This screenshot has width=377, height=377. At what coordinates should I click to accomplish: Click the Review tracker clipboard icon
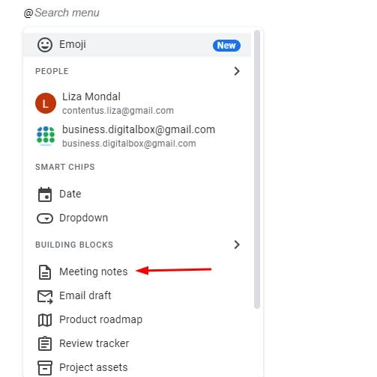point(45,343)
